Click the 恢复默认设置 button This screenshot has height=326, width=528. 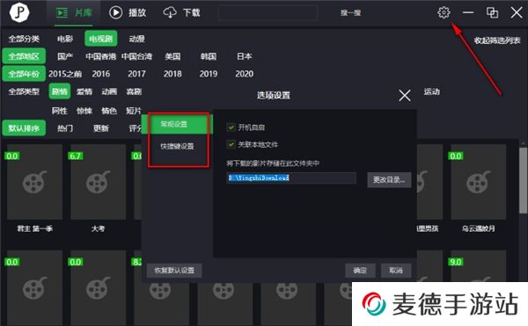point(174,271)
